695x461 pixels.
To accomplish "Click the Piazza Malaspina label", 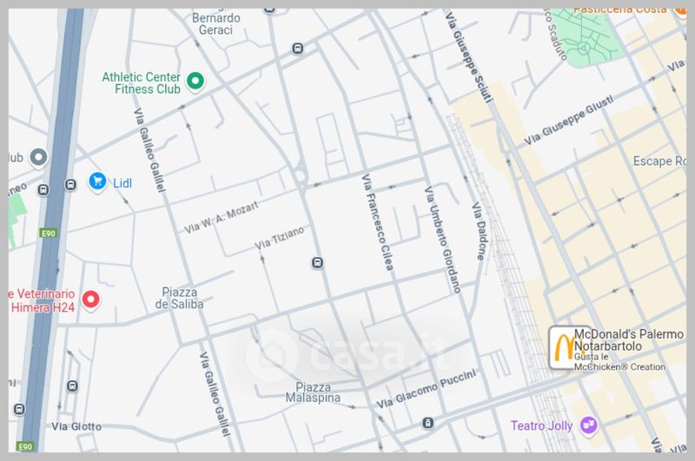I will [313, 392].
